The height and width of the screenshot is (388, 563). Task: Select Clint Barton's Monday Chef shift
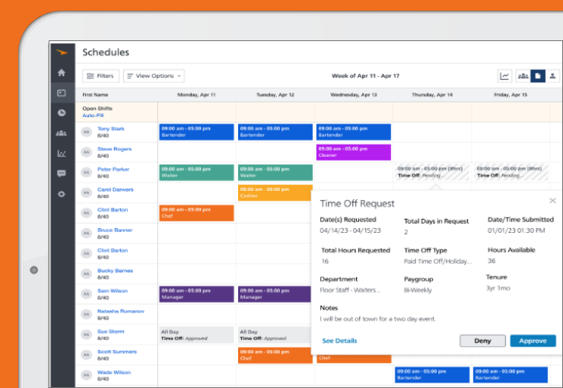pos(196,213)
